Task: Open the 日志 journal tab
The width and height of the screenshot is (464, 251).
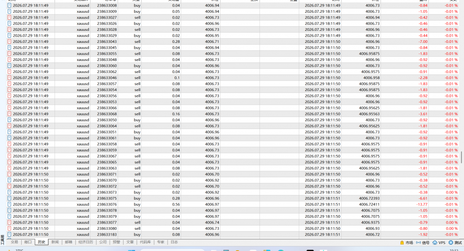Action: click(x=174, y=242)
